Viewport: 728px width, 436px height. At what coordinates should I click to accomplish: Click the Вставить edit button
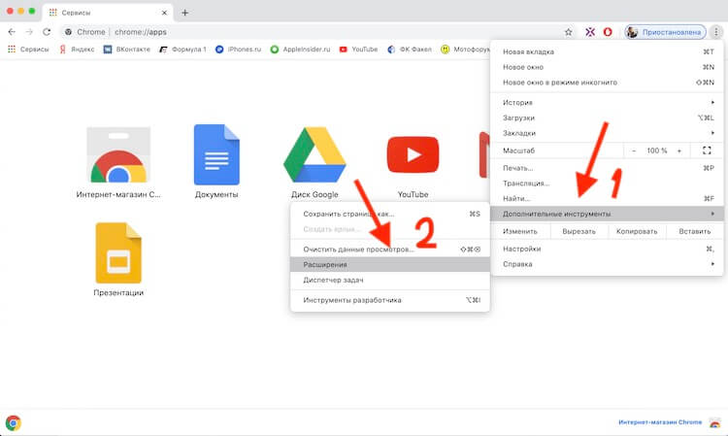point(695,231)
